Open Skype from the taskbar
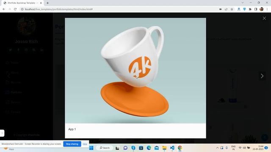271x152 pixels. pos(133,148)
